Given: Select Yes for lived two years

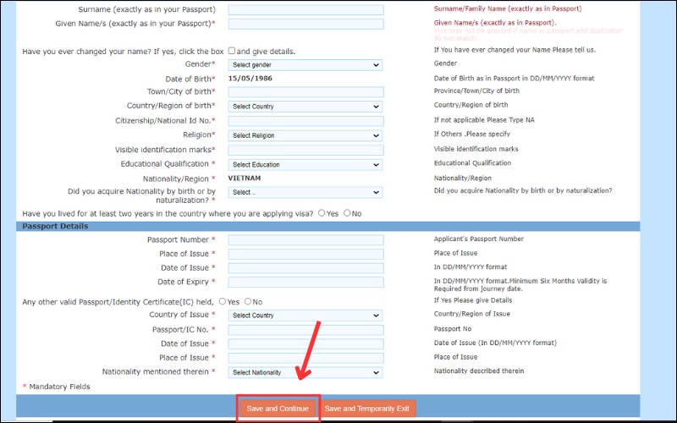Looking at the screenshot, I should click(322, 213).
